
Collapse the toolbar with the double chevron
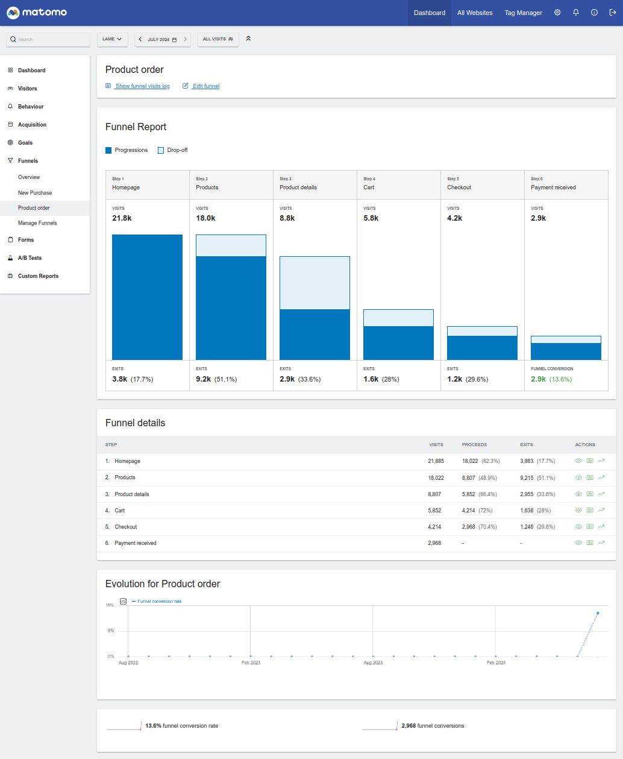[248, 39]
